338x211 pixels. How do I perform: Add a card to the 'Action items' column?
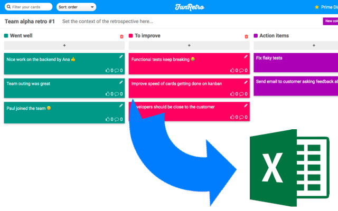click(296, 45)
